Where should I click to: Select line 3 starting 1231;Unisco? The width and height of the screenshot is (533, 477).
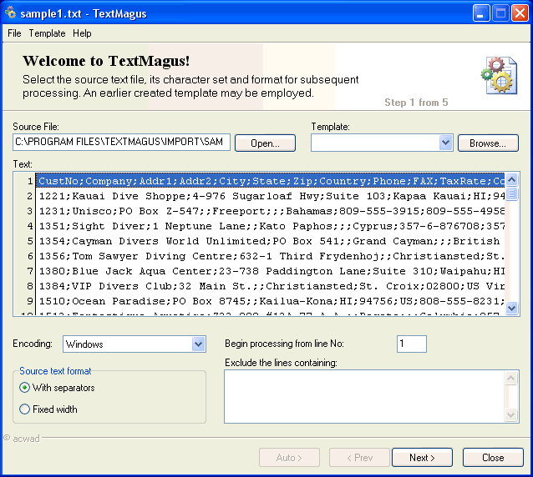(x=271, y=211)
